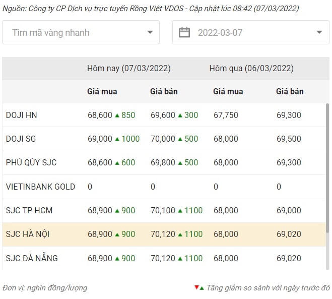
Task: Expand the 2022-03-07 date dropdown arrow
Action: [319, 32]
